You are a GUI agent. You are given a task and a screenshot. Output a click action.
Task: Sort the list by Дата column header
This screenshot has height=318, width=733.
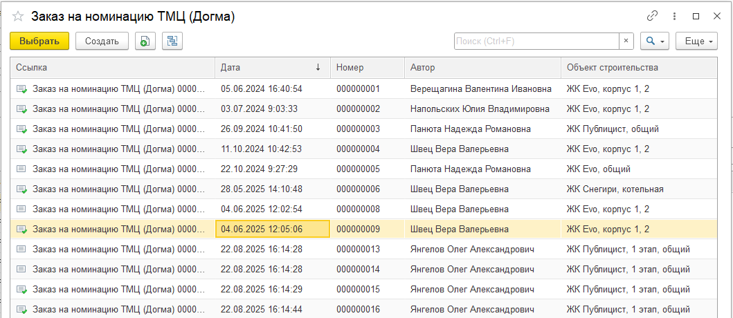[x=271, y=68]
